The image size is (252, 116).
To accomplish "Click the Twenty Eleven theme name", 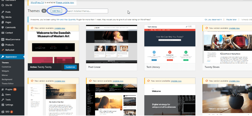I will point(212,67).
